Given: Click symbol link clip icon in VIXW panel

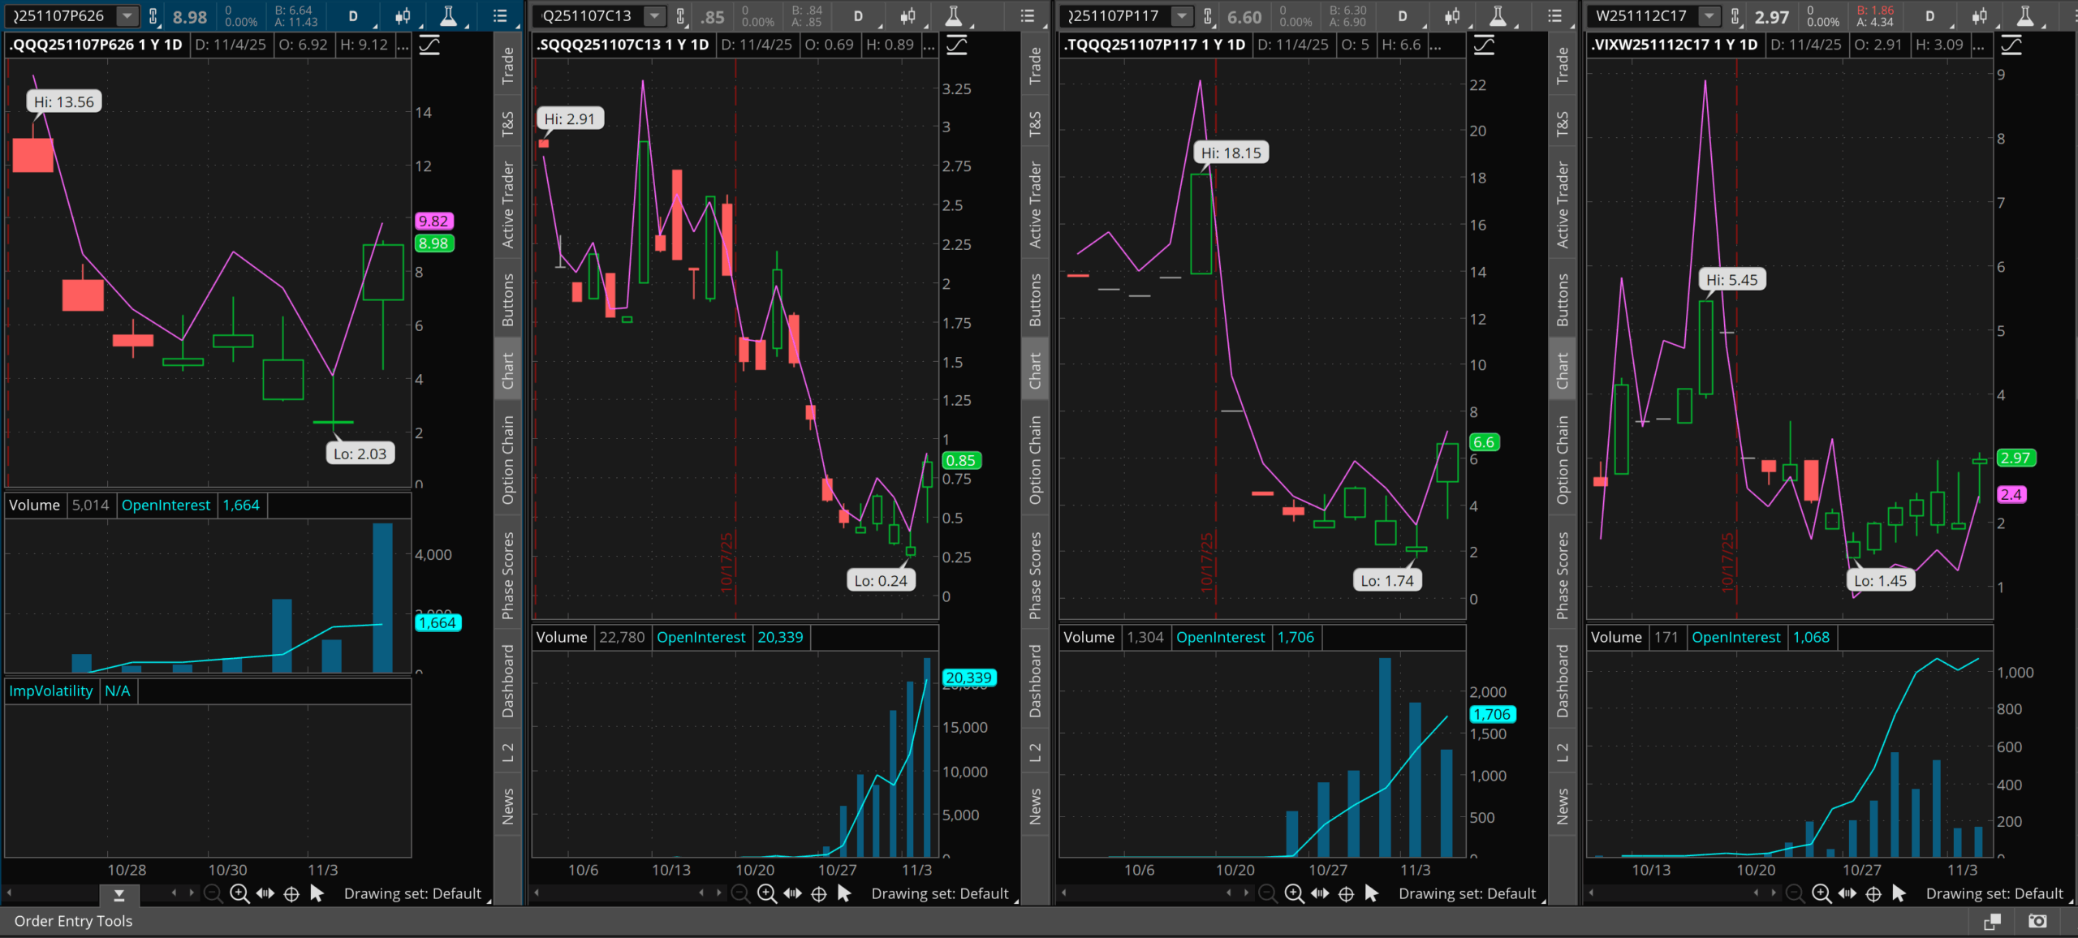Looking at the screenshot, I should [x=1735, y=15].
